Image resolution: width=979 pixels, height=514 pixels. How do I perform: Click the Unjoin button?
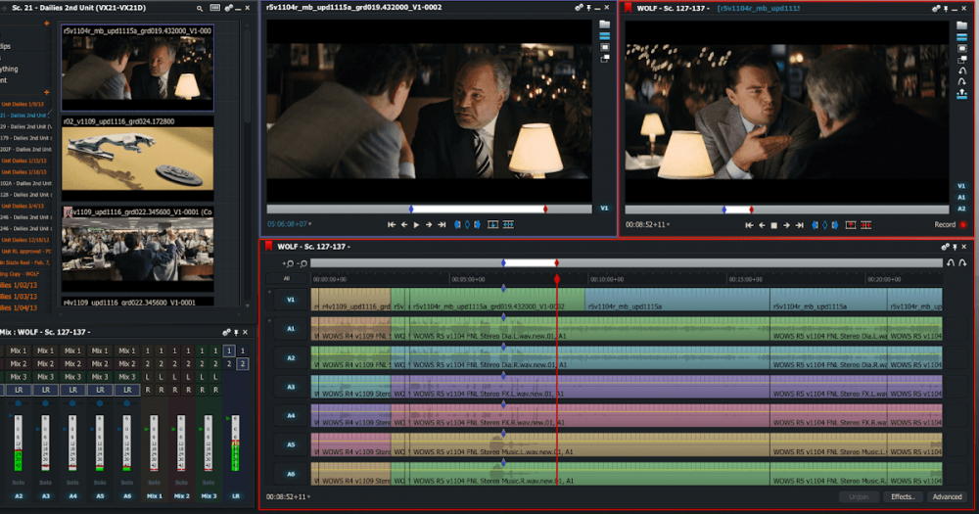859,497
